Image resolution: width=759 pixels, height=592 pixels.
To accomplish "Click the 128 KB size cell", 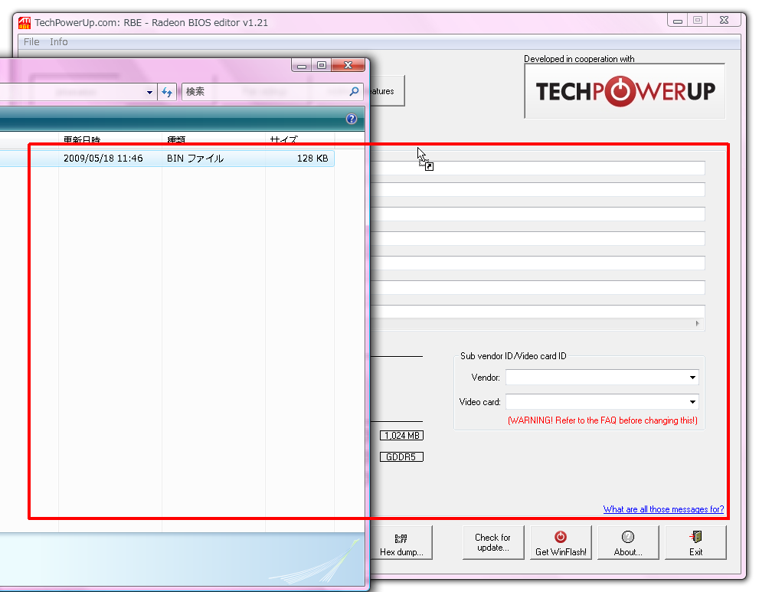I will coord(312,159).
